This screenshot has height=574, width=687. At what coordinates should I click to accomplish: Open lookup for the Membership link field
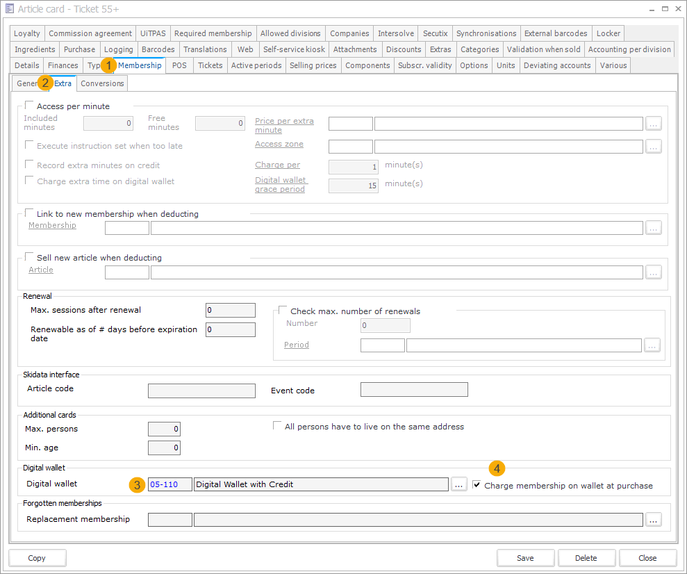point(653,228)
